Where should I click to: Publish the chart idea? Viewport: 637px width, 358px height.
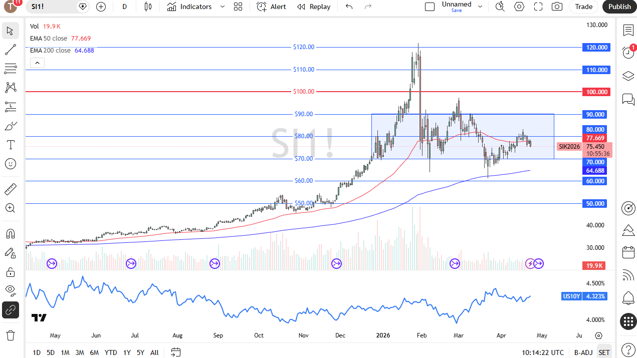tap(619, 7)
